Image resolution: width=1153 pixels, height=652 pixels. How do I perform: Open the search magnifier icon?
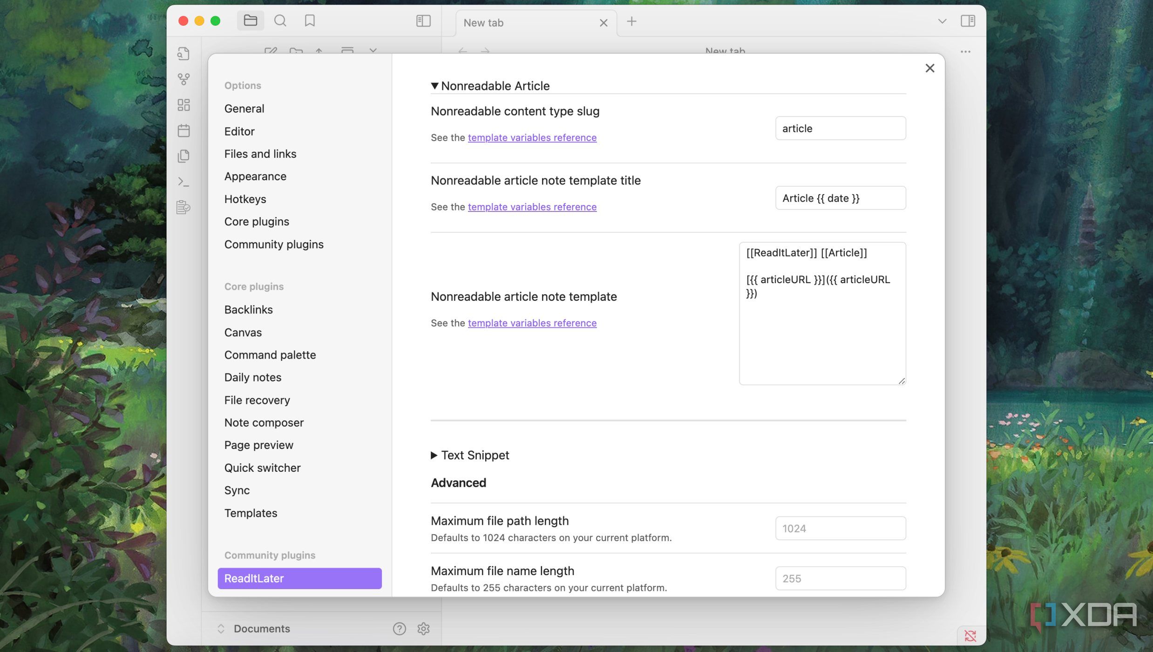(280, 20)
